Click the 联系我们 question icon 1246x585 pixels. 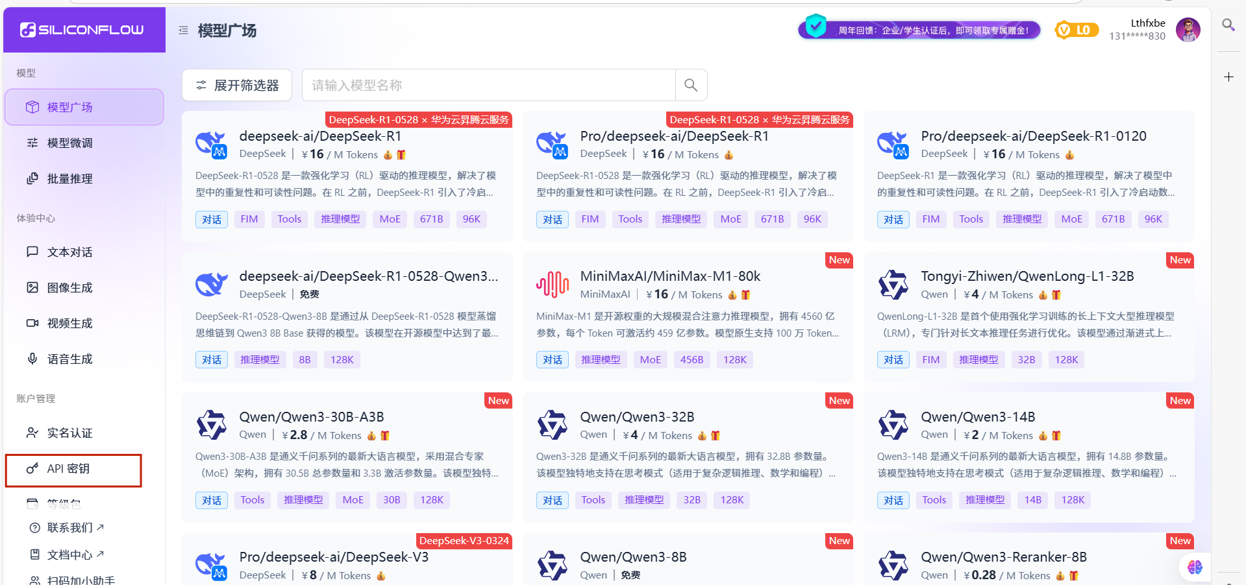click(35, 528)
